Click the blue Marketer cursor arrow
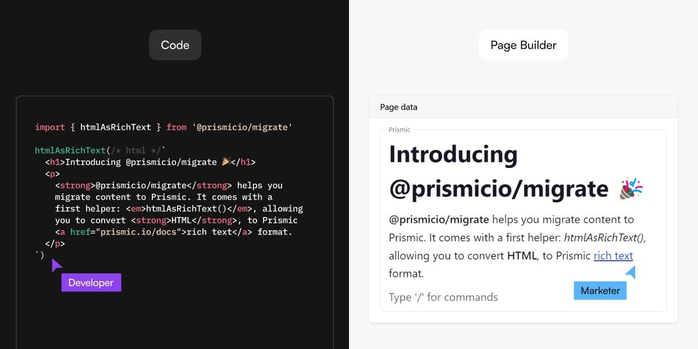The width and height of the screenshot is (698, 349). [632, 271]
